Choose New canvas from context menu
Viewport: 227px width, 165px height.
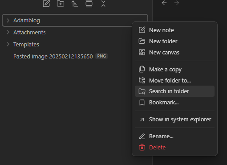click(174, 52)
